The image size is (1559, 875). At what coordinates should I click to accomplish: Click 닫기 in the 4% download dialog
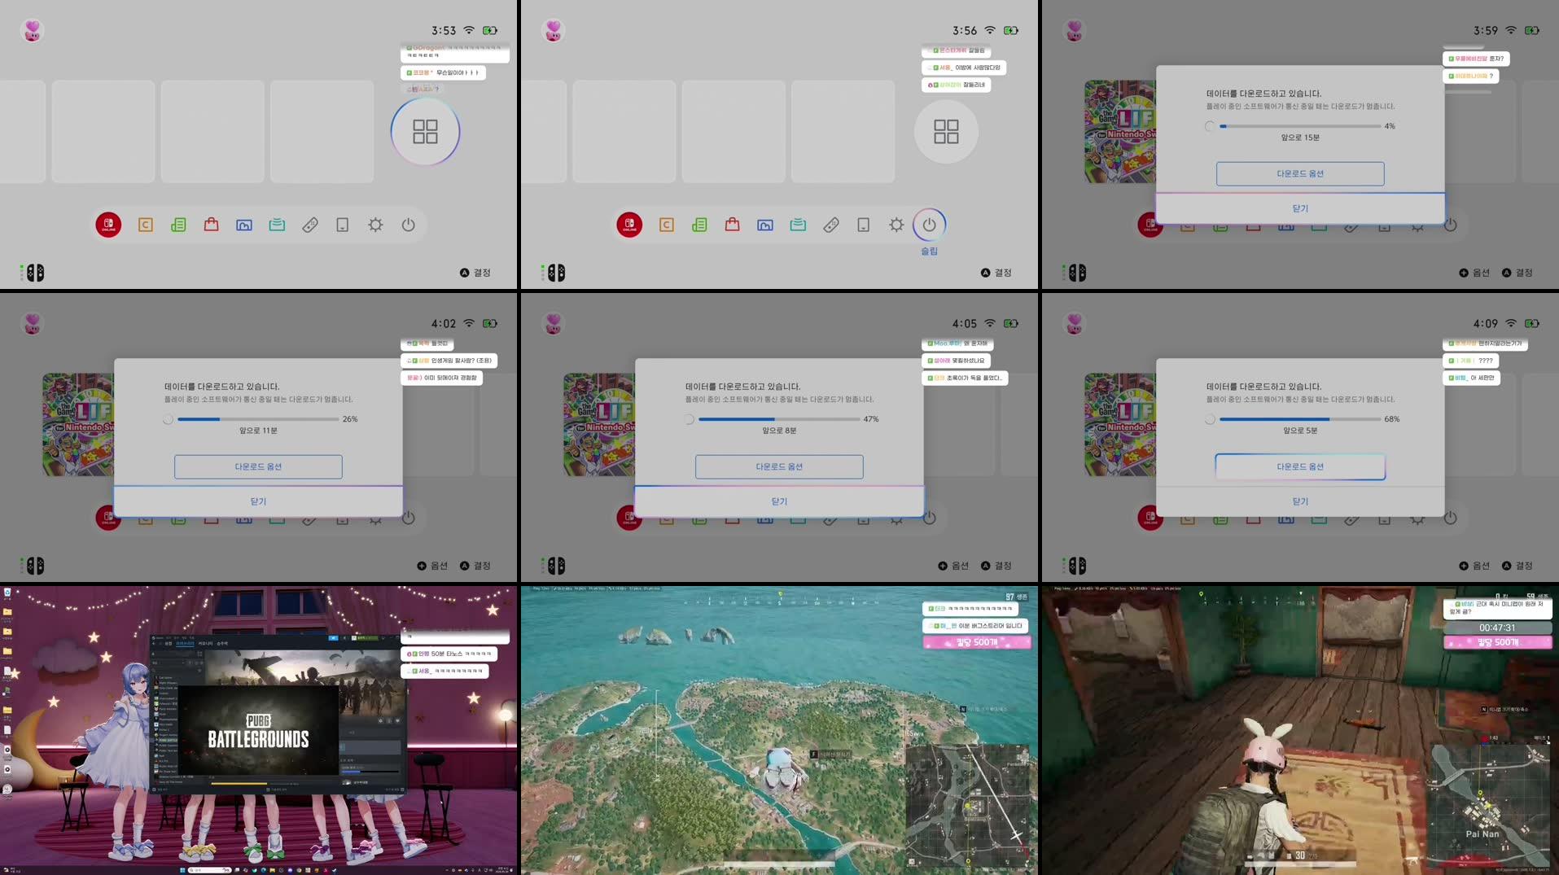1300,208
